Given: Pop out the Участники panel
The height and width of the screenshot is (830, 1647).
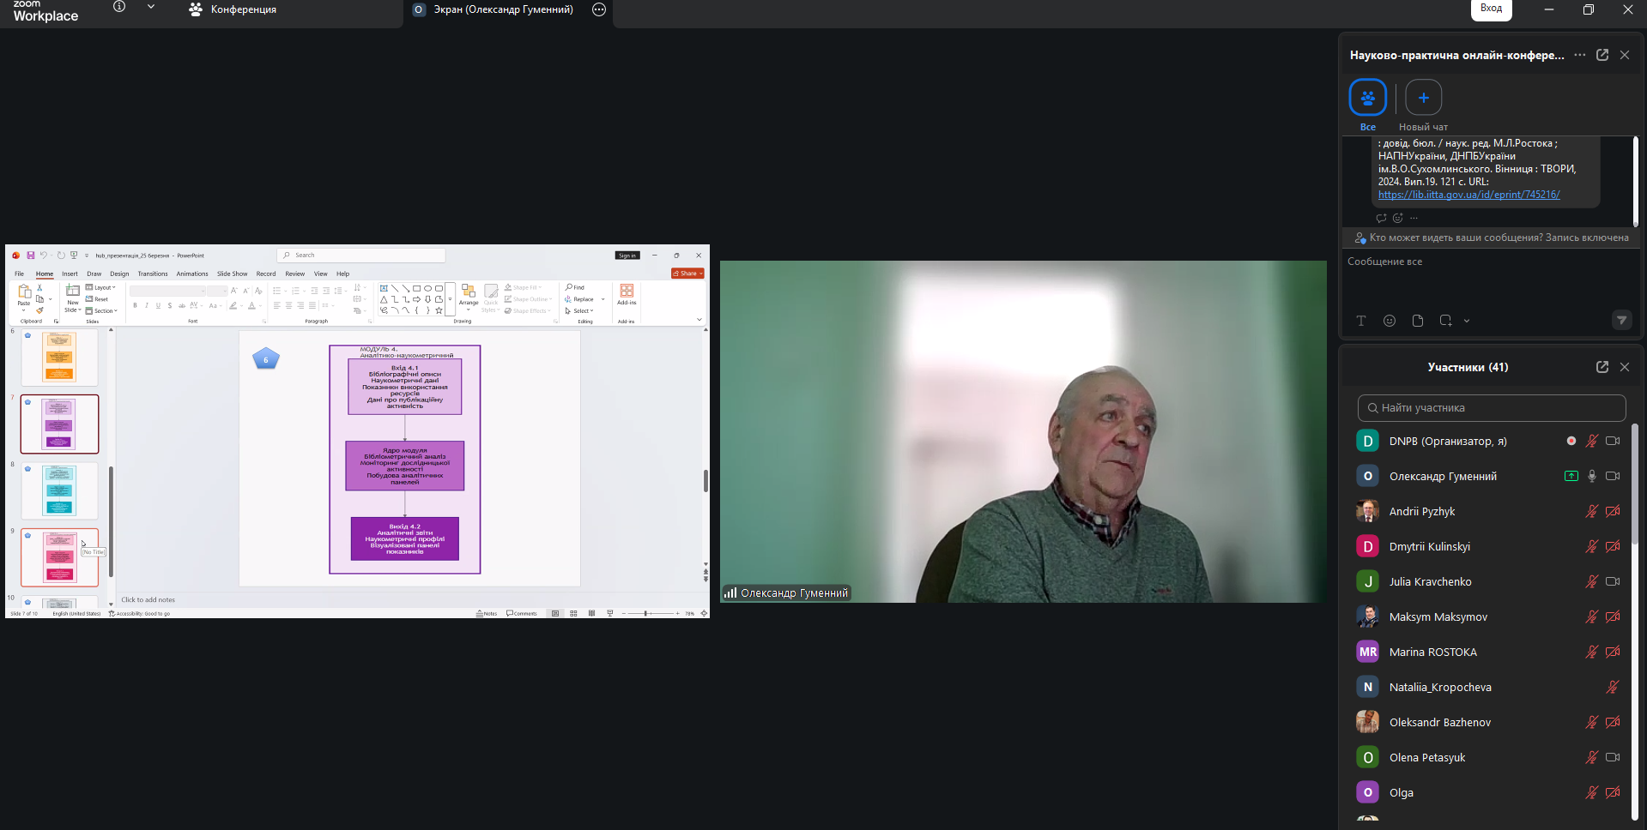Looking at the screenshot, I should pyautogui.click(x=1602, y=367).
